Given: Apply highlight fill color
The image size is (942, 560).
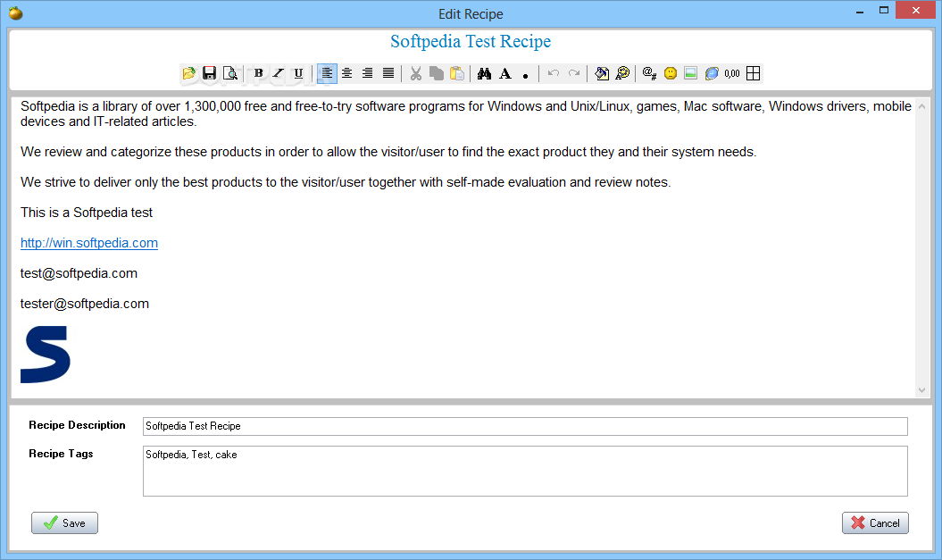Looking at the screenshot, I should (601, 73).
